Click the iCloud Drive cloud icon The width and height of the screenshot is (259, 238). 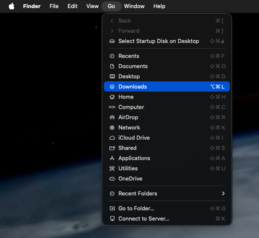point(112,138)
